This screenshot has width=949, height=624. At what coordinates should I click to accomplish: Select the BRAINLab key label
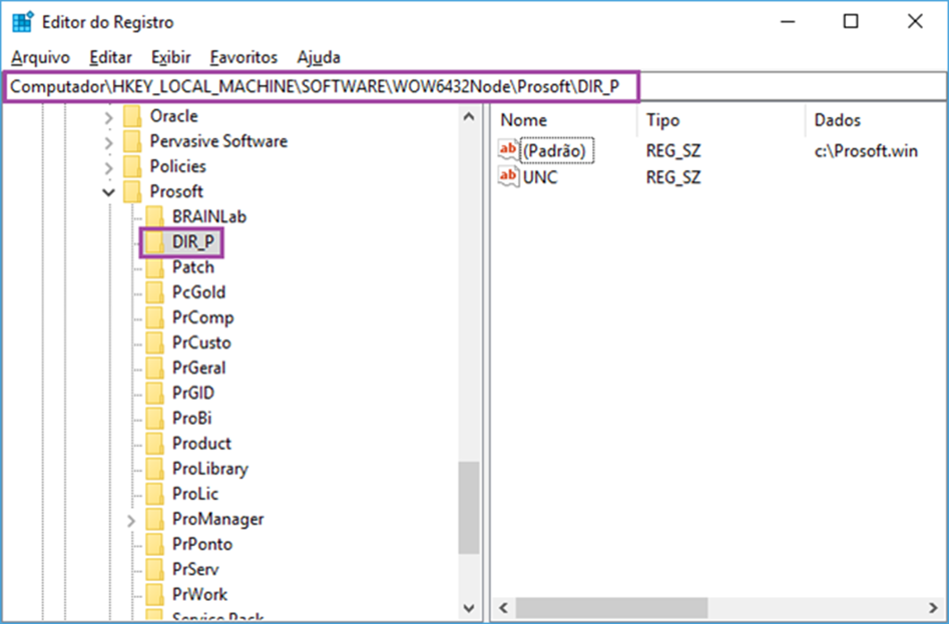[209, 217]
